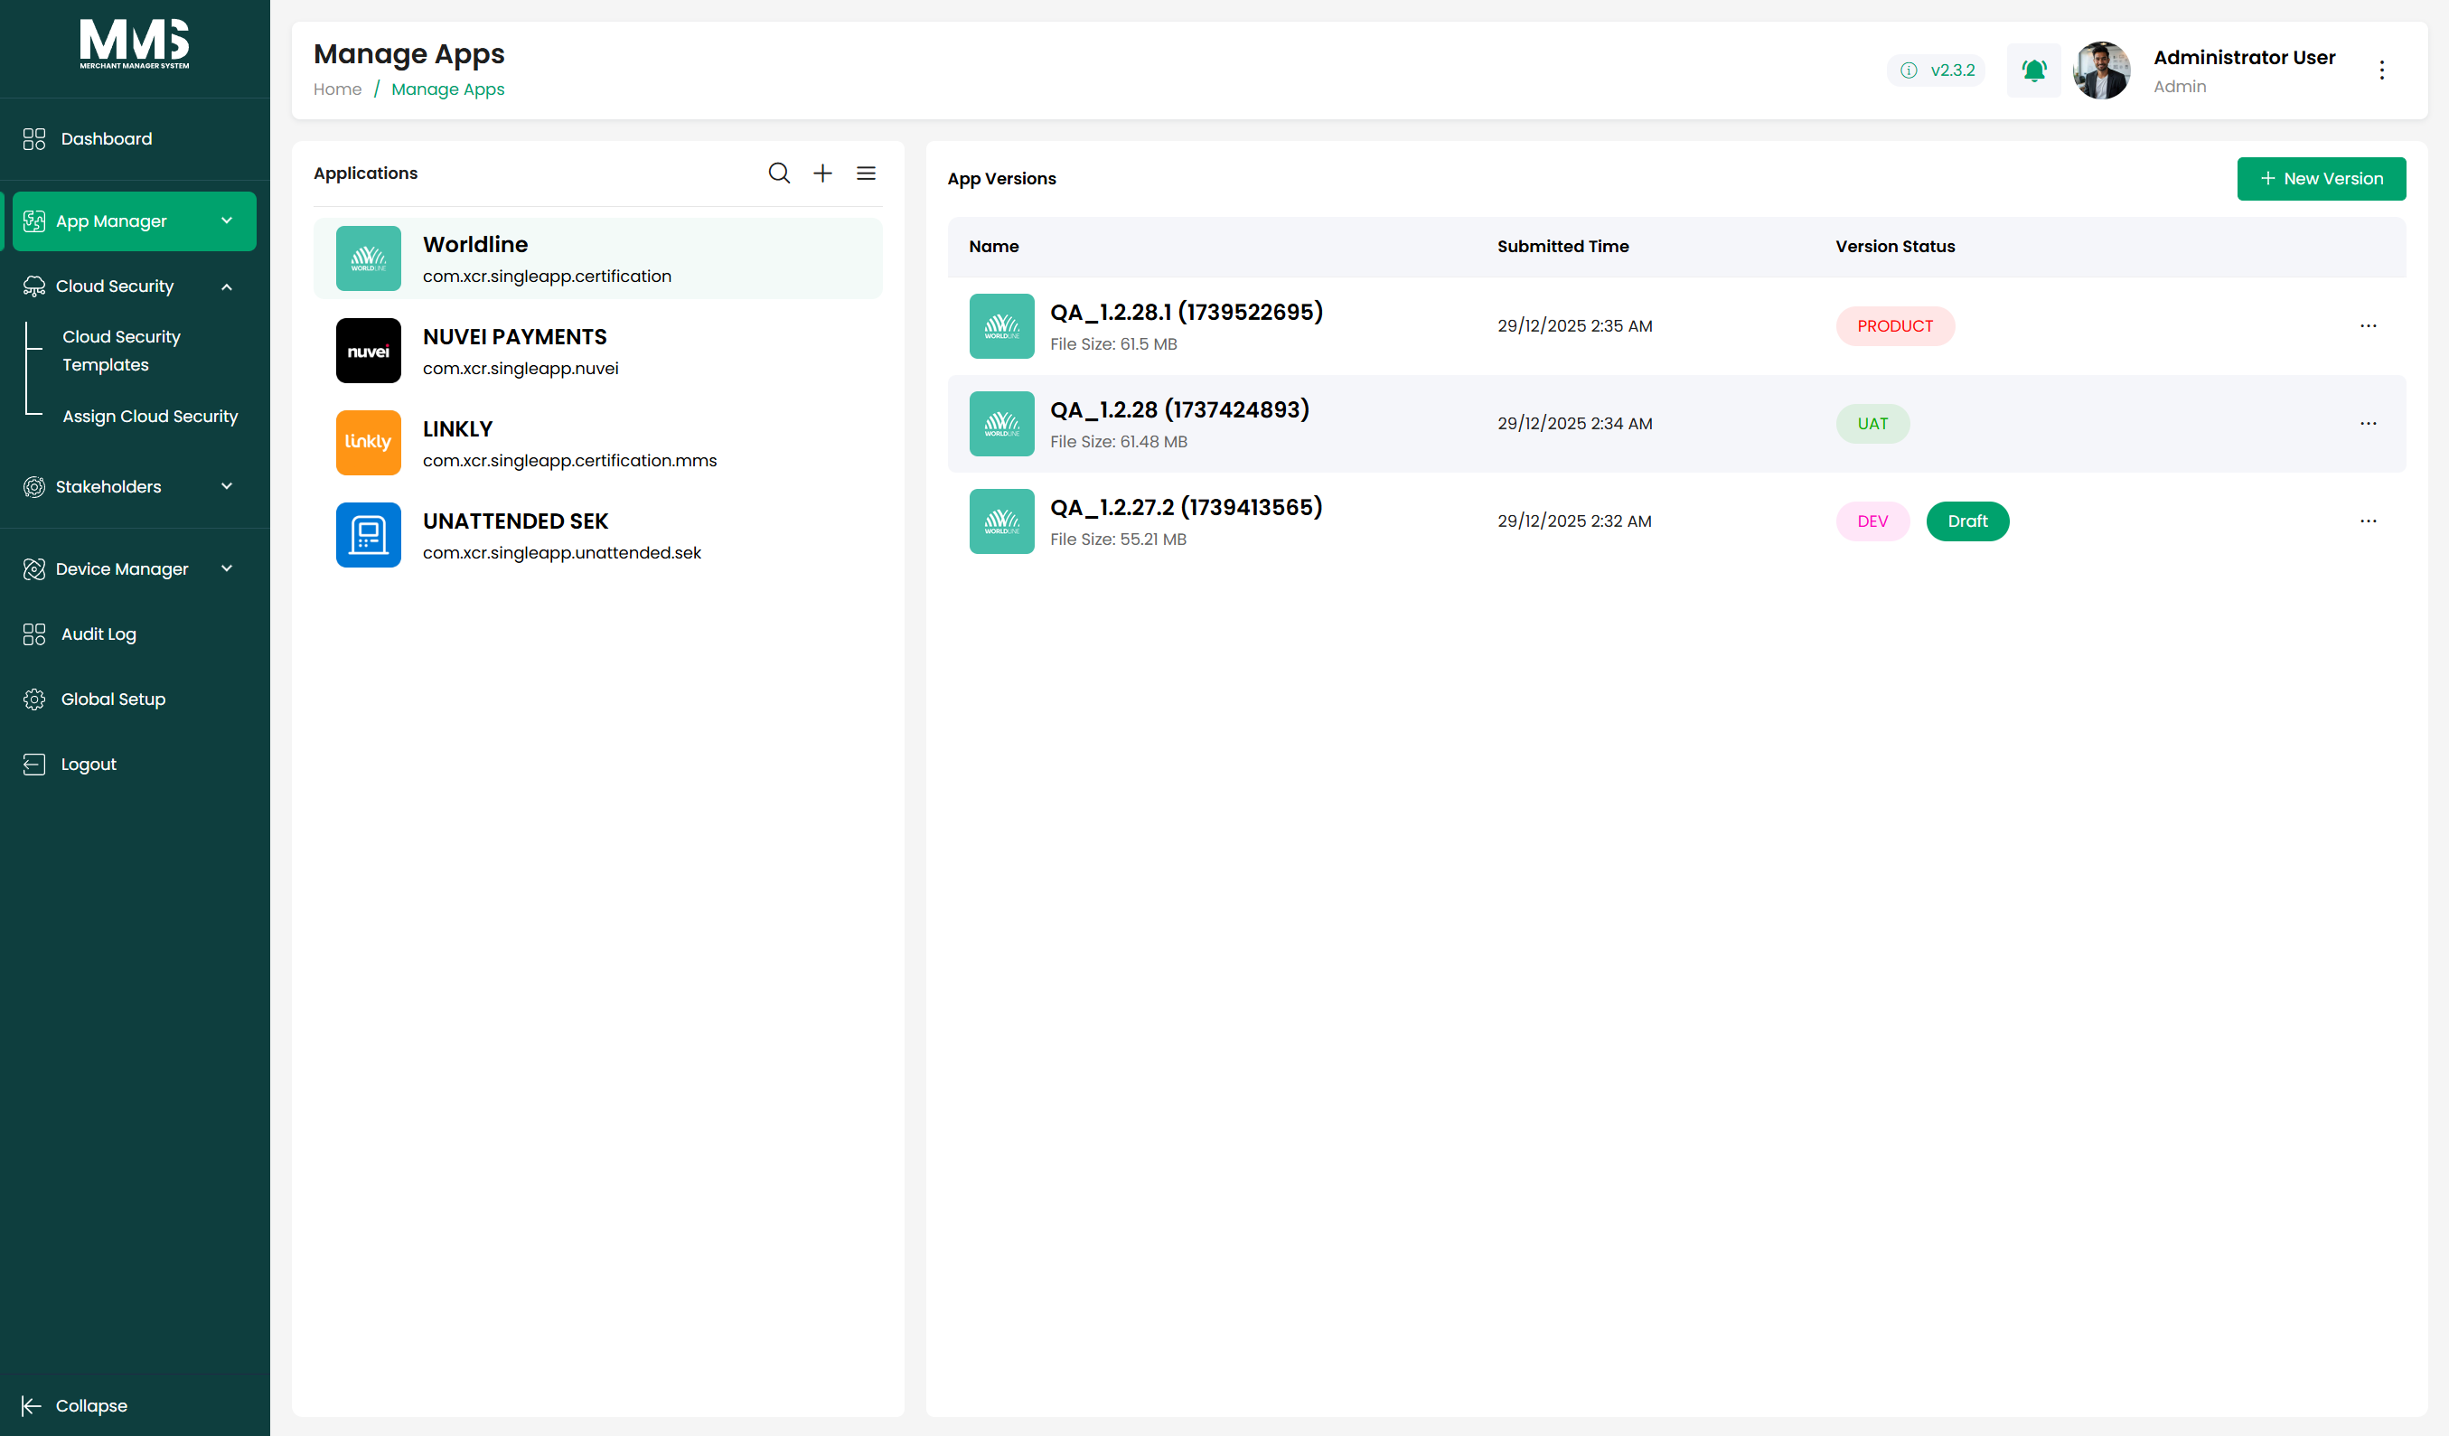Screen dimensions: 2449x1436
Task: Add new application plus icon
Action: click(x=822, y=173)
